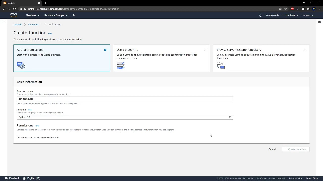The height and width of the screenshot is (181, 323).
Task: Open the Resource Groups menu
Action: click(x=56, y=15)
